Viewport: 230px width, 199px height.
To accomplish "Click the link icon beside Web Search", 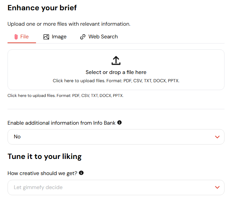I will tap(83, 37).
